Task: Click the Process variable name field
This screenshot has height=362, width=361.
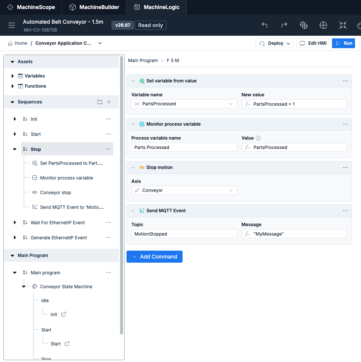Action: click(x=184, y=147)
